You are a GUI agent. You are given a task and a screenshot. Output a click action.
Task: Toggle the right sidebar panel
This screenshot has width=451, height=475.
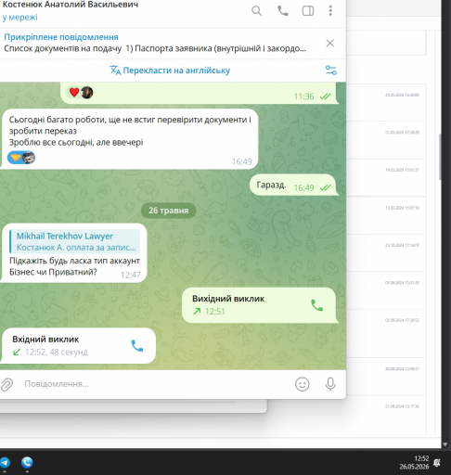point(308,11)
